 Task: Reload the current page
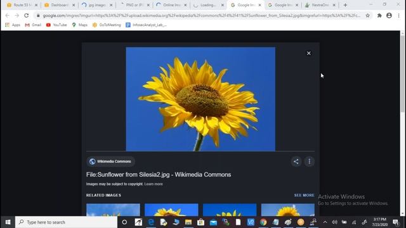[27, 15]
